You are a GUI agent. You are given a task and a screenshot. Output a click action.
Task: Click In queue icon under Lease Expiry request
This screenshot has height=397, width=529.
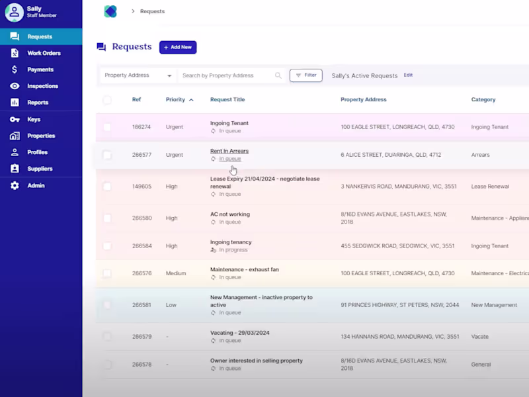pos(213,194)
